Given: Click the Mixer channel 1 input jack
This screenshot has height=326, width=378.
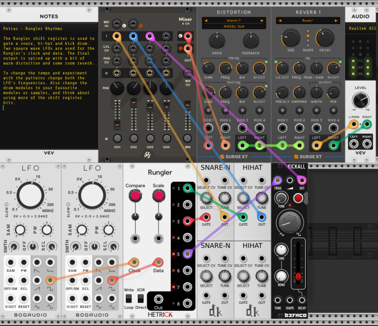Looking at the screenshot, I should click(117, 36).
